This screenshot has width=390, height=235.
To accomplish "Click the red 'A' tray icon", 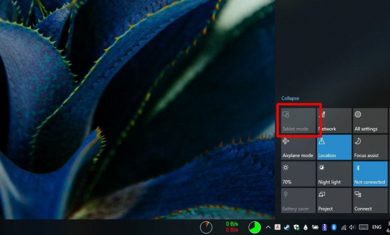I will click(277, 227).
